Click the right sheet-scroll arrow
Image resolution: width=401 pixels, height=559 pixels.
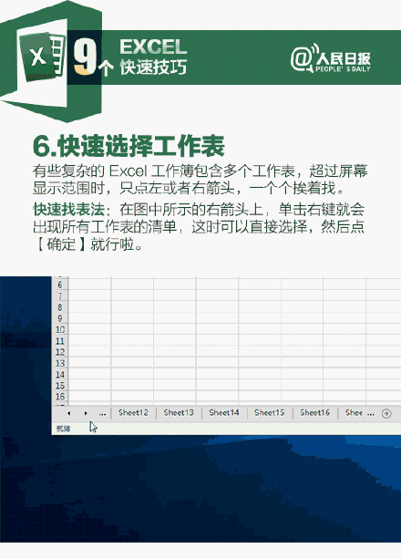pyautogui.click(x=86, y=413)
